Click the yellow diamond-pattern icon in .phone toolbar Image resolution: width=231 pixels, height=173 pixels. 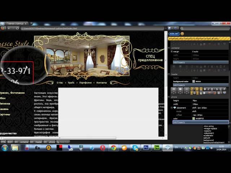click(x=197, y=89)
